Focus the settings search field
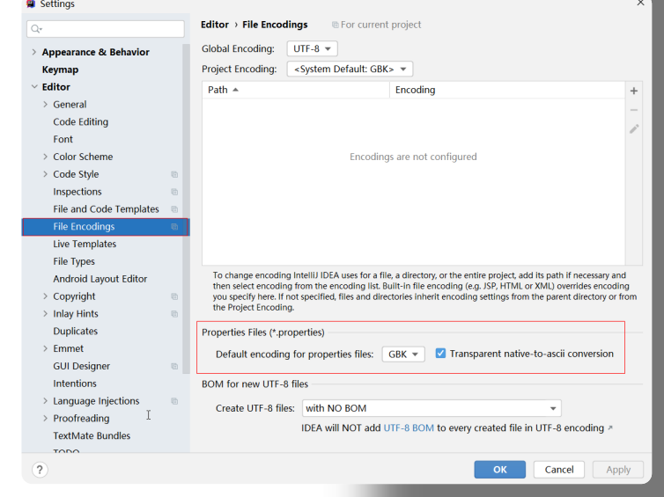The width and height of the screenshot is (664, 497). coord(106,29)
